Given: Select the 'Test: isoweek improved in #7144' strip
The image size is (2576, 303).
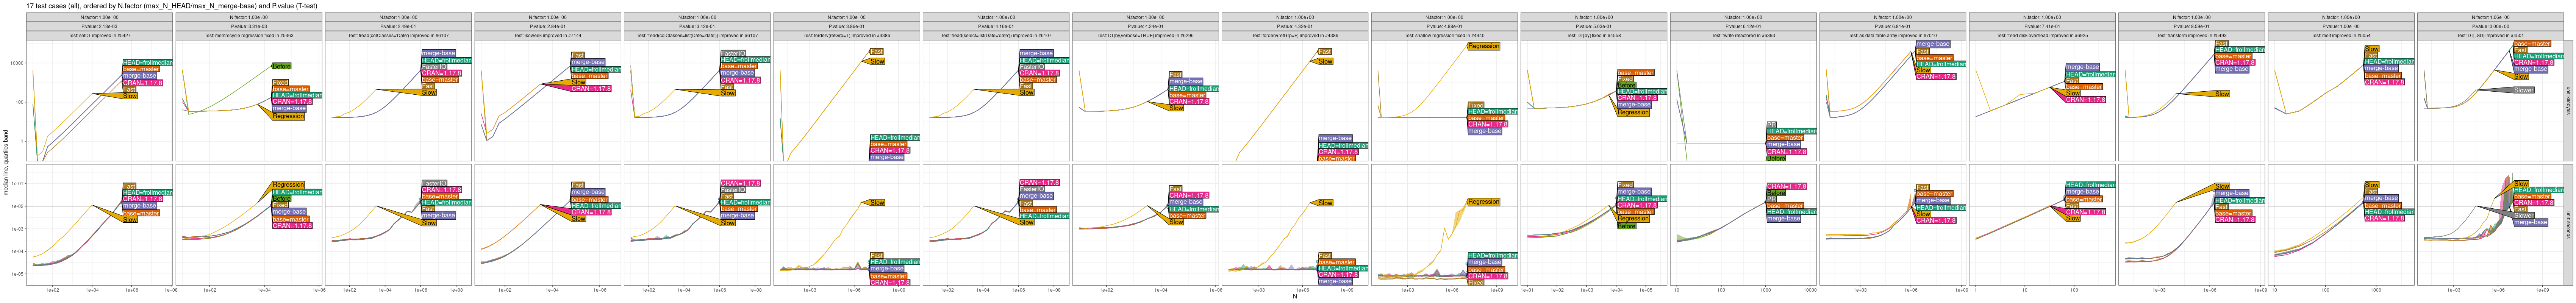Looking at the screenshot, I should pyautogui.click(x=548, y=35).
